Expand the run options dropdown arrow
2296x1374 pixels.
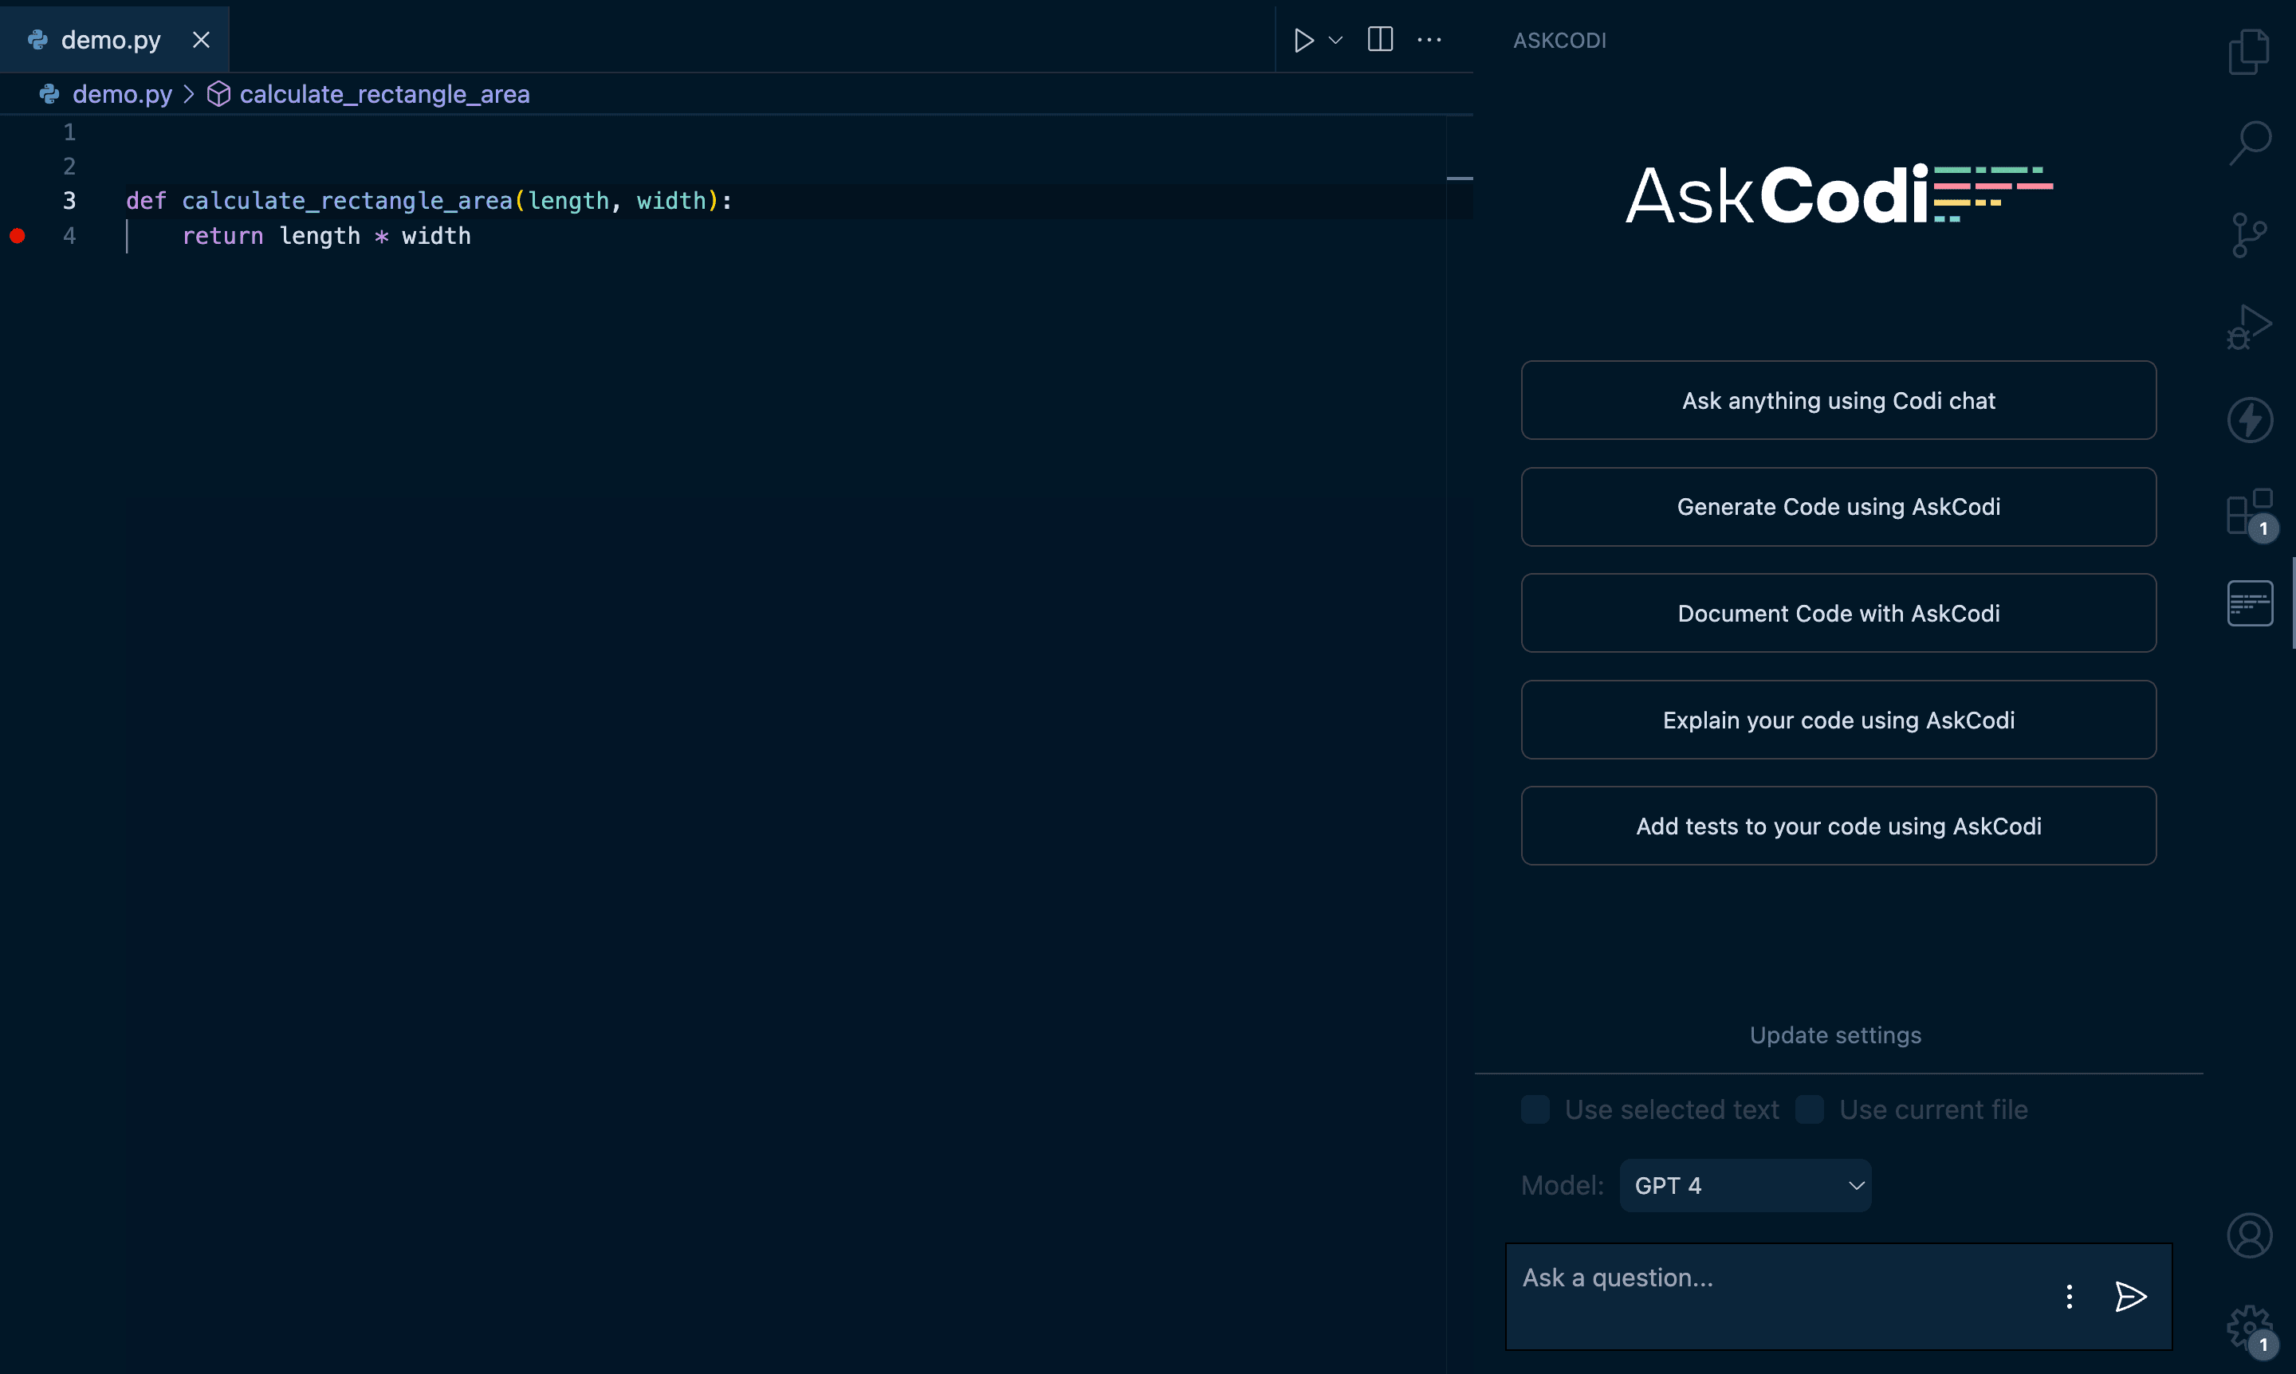coord(1335,40)
